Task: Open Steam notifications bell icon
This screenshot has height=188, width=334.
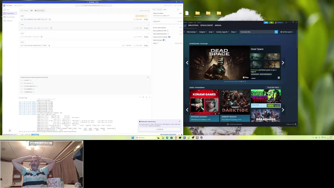Action: click(271, 22)
